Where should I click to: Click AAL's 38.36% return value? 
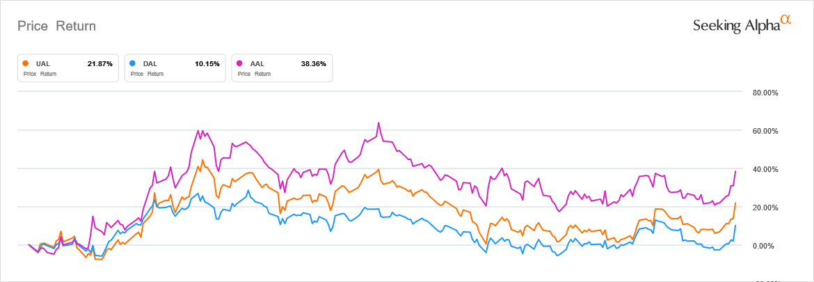(x=313, y=64)
